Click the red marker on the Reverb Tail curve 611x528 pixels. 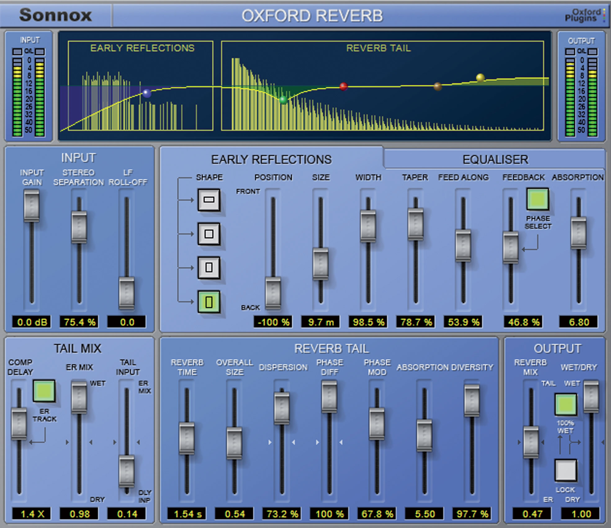coord(343,86)
